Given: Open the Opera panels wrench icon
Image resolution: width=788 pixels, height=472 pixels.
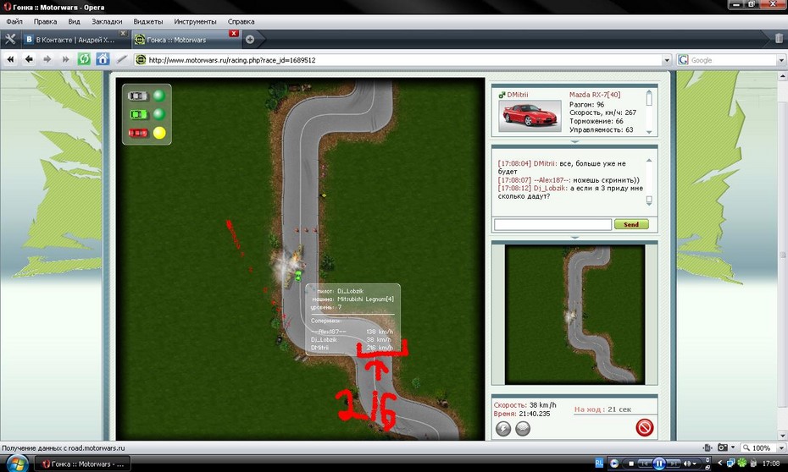Looking at the screenshot, I should pos(10,40).
